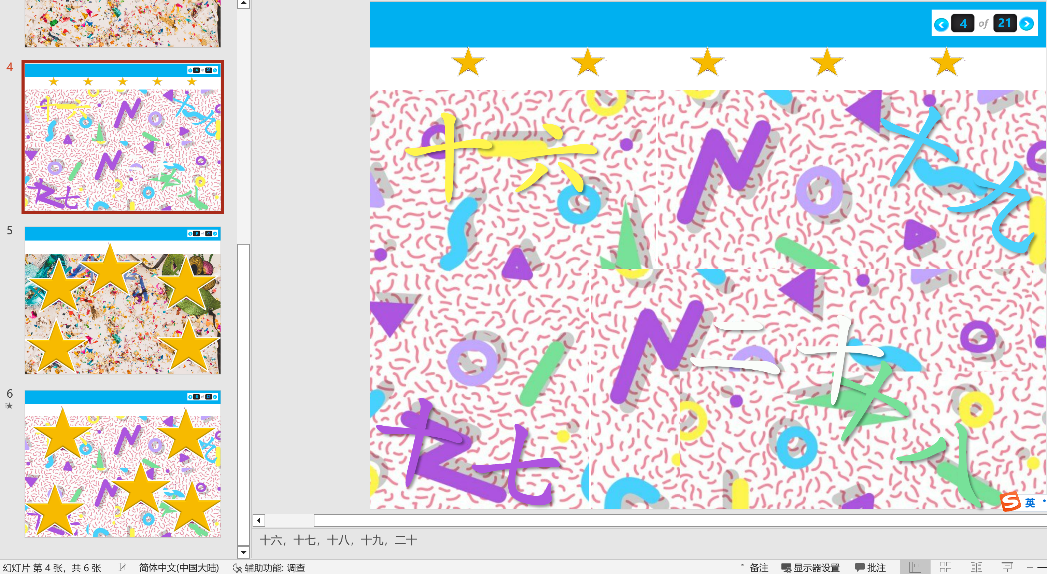Click the zoom out minus button
Image resolution: width=1047 pixels, height=574 pixels.
(x=1030, y=567)
